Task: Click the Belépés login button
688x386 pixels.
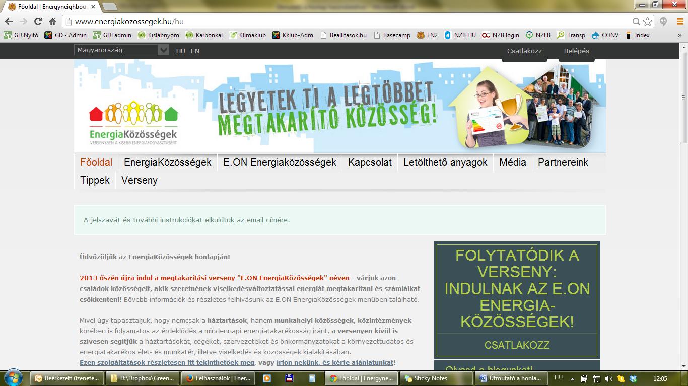Action: point(577,51)
